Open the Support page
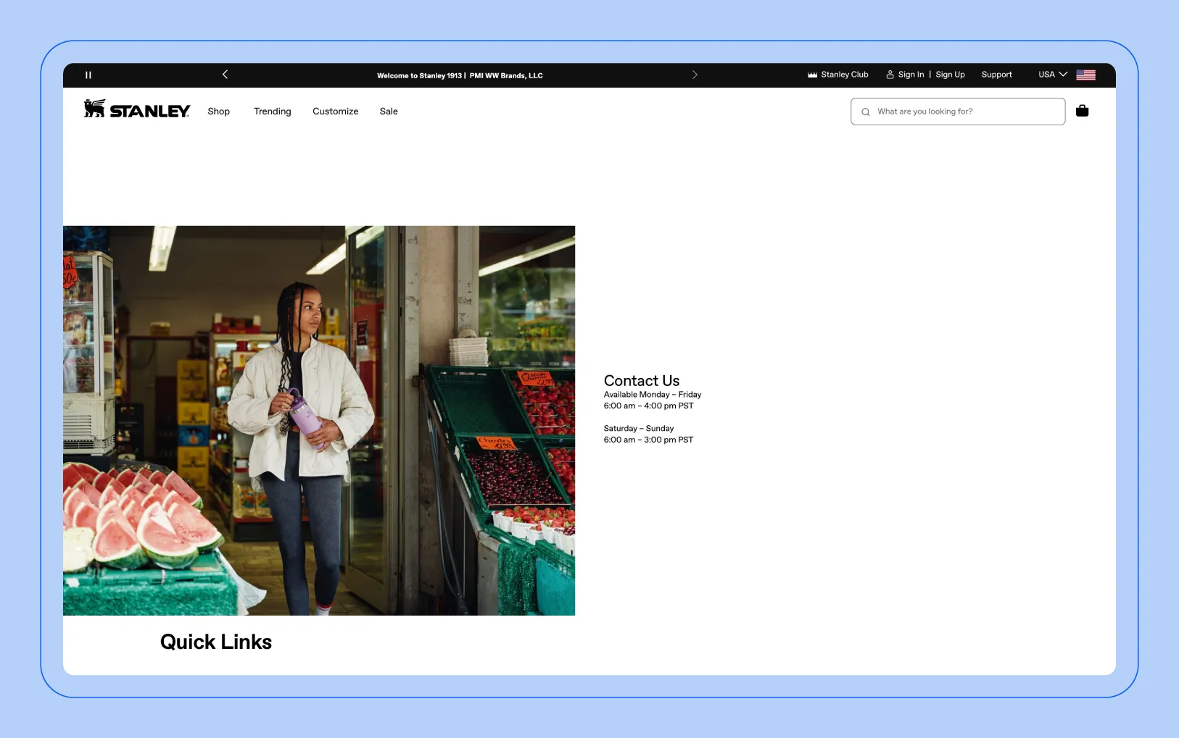Viewport: 1179px width, 738px height. pos(996,75)
